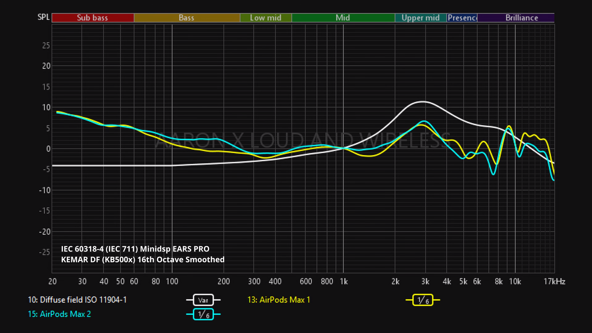Viewport: 592px width, 333px height.
Task: Select the Mid band header
Action: [343, 18]
